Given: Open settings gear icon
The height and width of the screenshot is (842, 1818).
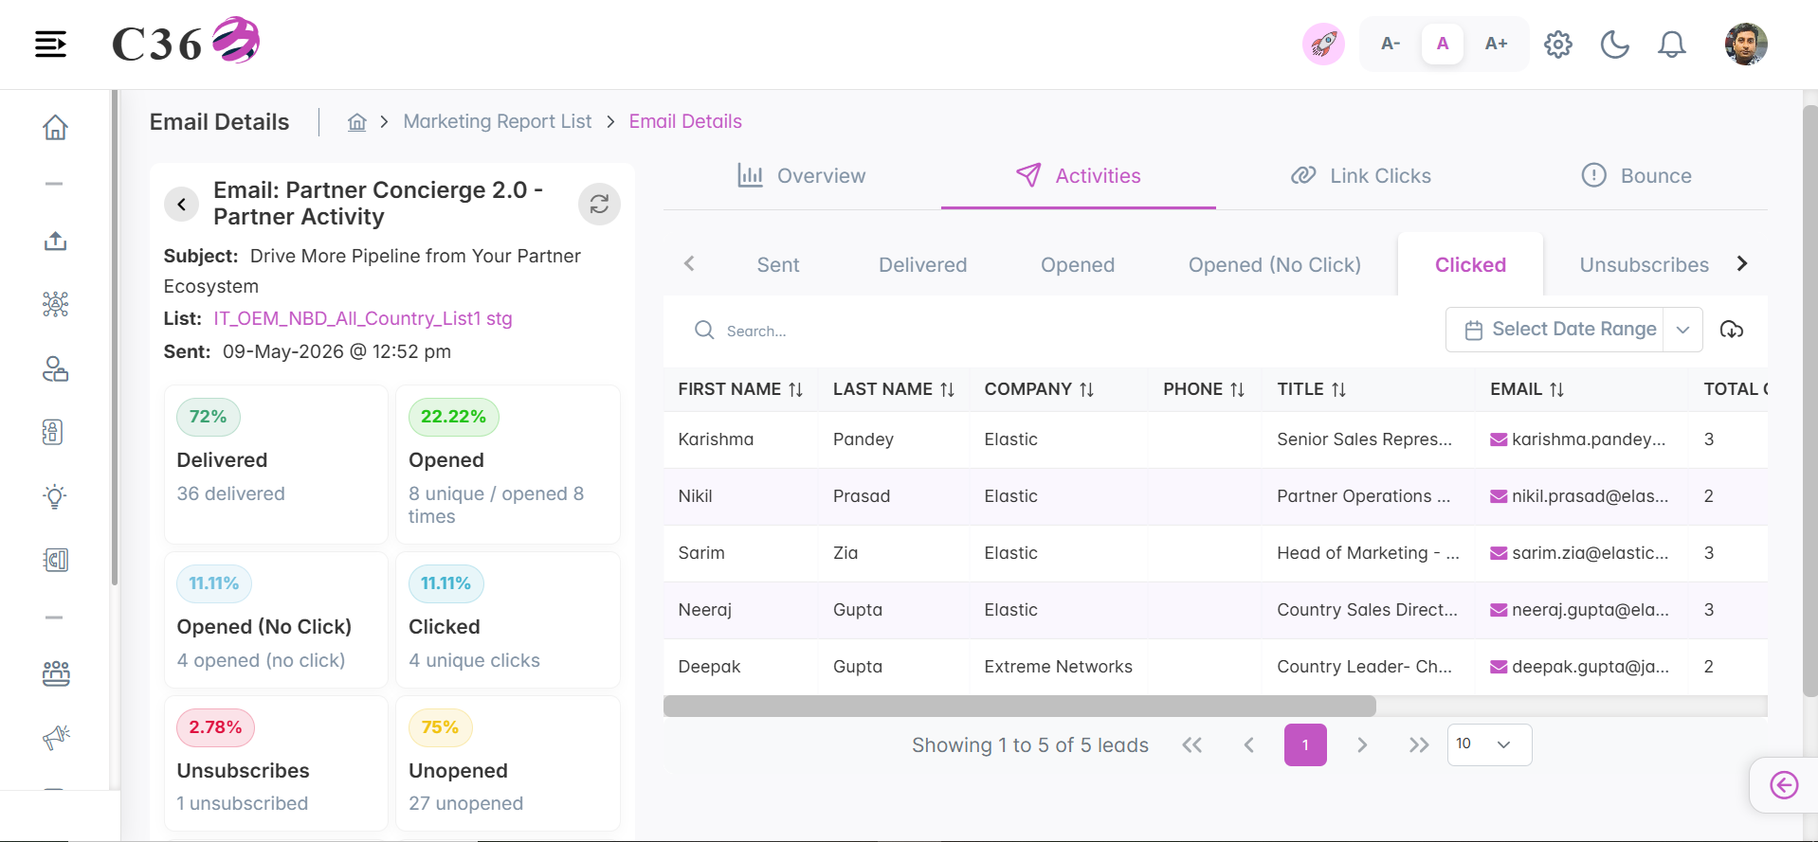Looking at the screenshot, I should [1557, 44].
